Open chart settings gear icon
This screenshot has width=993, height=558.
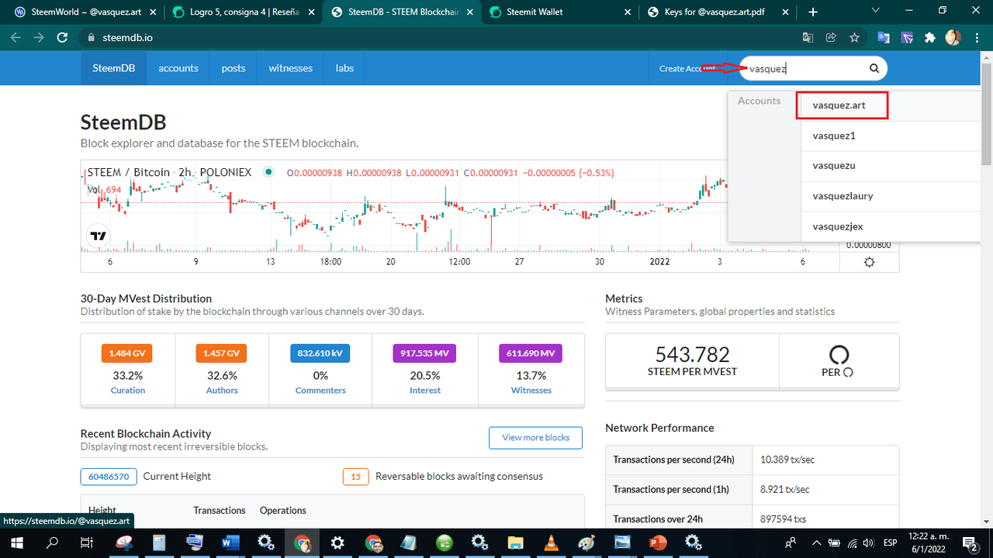(x=869, y=262)
